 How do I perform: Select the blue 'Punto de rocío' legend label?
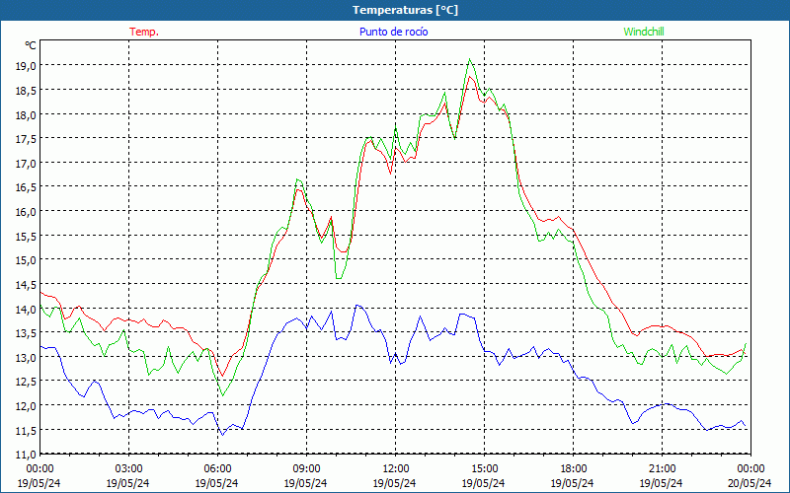click(x=393, y=32)
